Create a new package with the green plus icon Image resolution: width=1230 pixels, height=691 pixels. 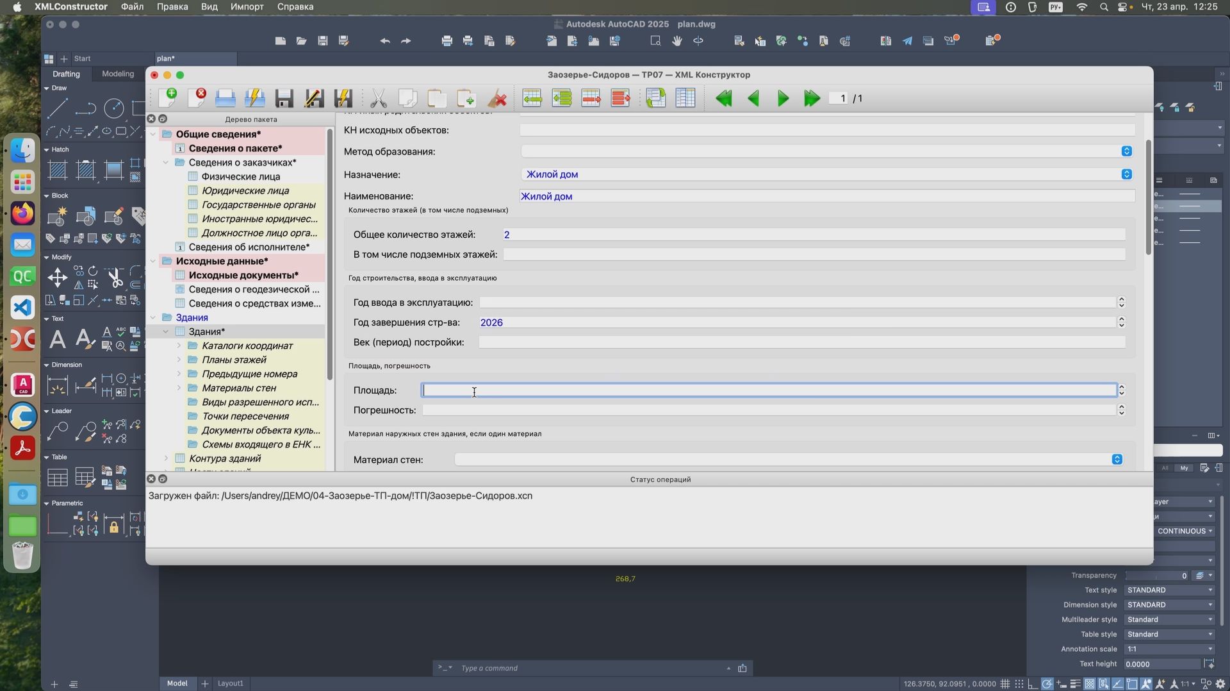169,98
